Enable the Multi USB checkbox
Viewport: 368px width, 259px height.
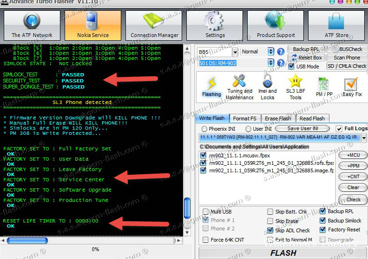[x=206, y=212]
